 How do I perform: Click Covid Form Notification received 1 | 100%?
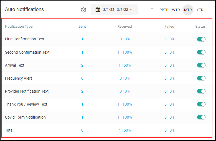point(124,117)
